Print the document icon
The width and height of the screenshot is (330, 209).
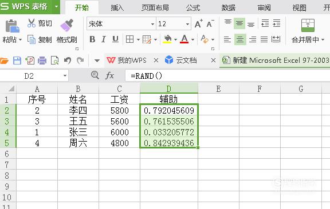(x=42, y=61)
